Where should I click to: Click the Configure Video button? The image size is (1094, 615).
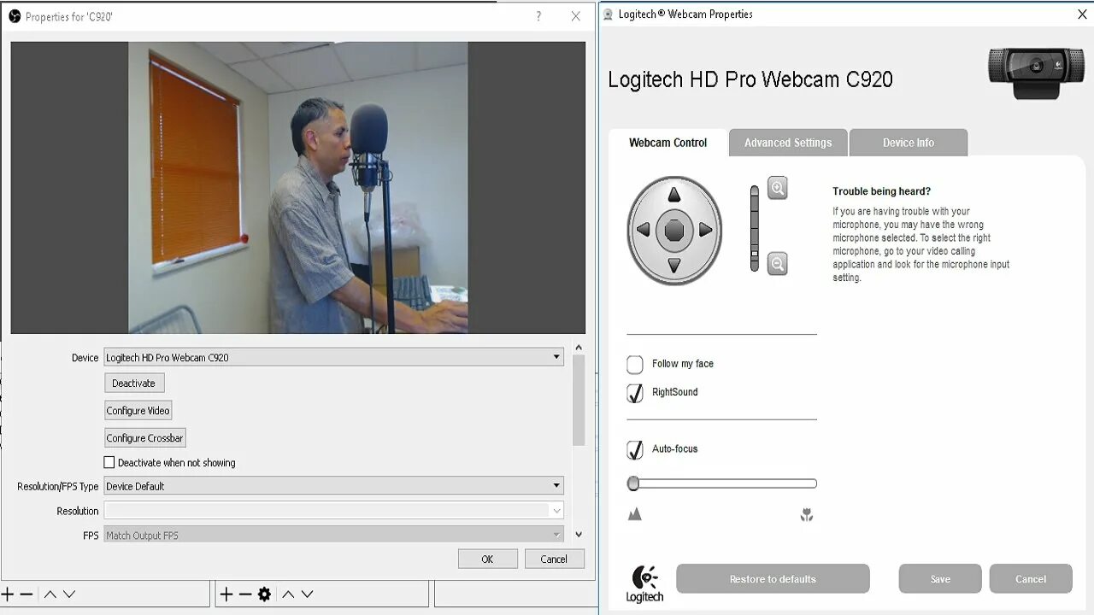[x=138, y=411]
